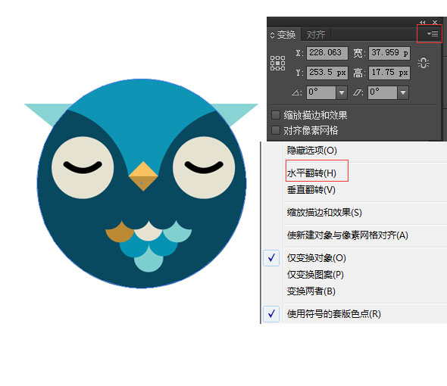Select the bottom light teal chest feather
This screenshot has height=386, width=447.
148,260
